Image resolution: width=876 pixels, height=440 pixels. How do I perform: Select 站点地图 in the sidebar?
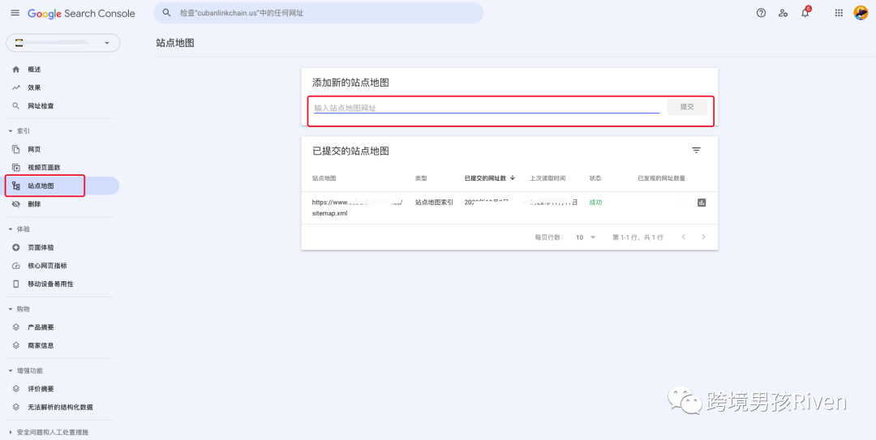click(x=60, y=186)
